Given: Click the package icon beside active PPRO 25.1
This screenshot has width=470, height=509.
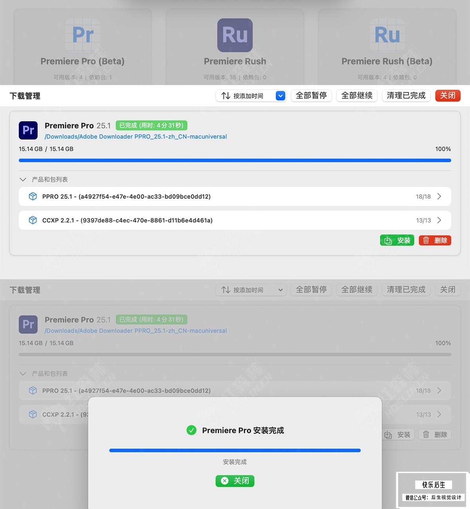Looking at the screenshot, I should click(x=33, y=196).
